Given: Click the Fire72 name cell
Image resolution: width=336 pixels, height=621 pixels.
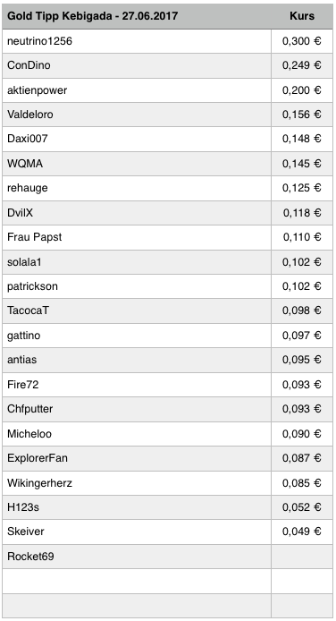Looking at the screenshot, I should (x=137, y=385).
